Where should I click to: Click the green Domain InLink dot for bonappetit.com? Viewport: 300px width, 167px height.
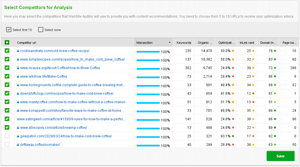coord(275,111)
